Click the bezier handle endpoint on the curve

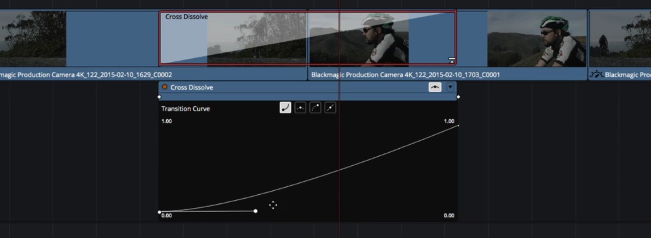click(x=255, y=211)
